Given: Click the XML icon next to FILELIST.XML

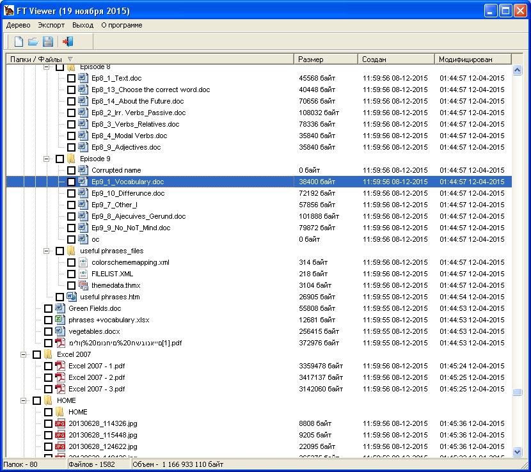Looking at the screenshot, I should tap(83, 274).
